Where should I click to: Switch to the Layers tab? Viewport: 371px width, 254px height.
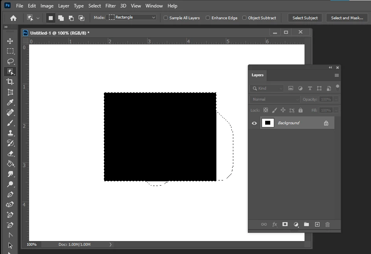click(x=257, y=75)
